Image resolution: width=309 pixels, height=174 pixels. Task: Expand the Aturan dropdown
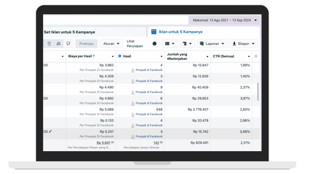(x=111, y=44)
